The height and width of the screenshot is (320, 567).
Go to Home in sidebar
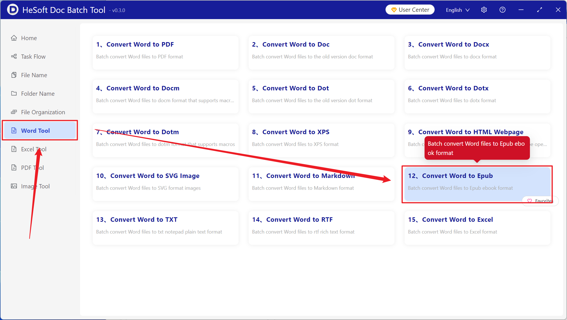[39, 38]
